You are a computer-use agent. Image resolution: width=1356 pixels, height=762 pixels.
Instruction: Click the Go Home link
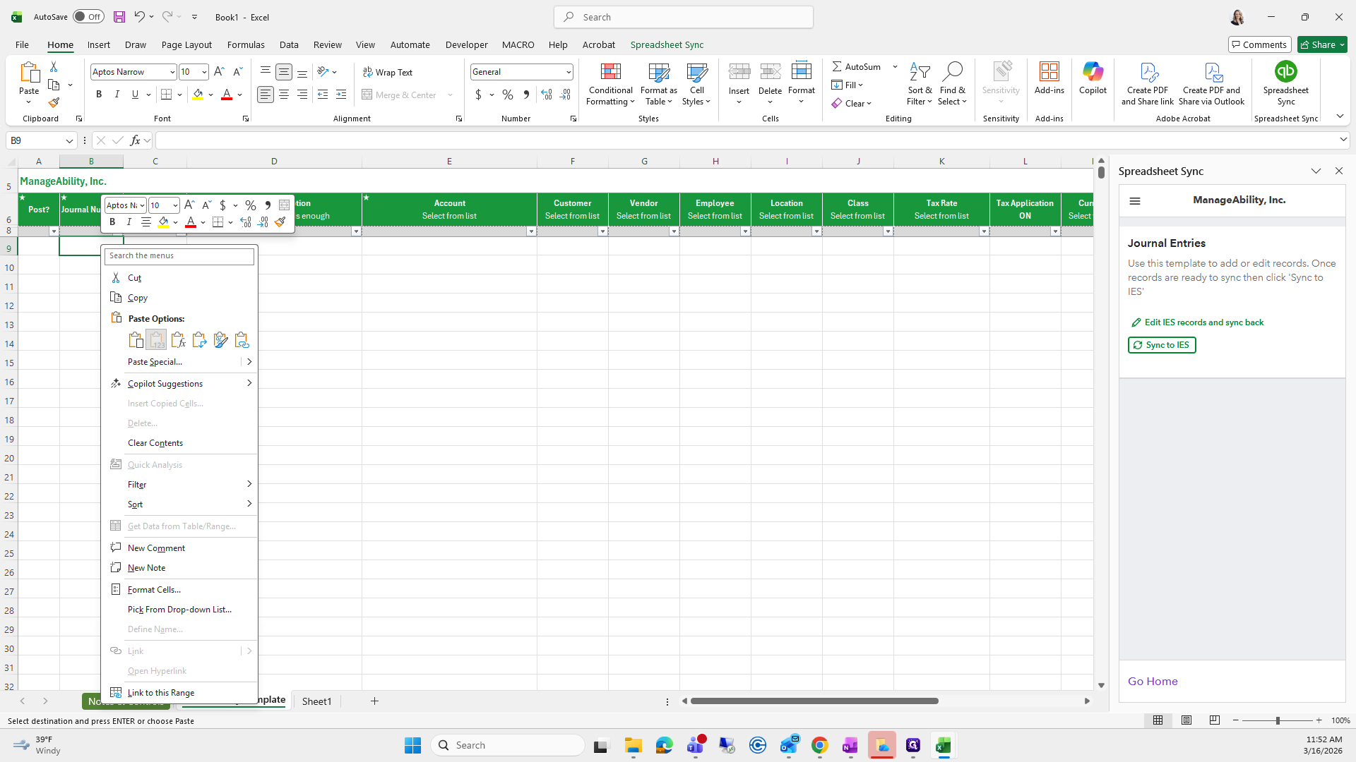click(1152, 681)
